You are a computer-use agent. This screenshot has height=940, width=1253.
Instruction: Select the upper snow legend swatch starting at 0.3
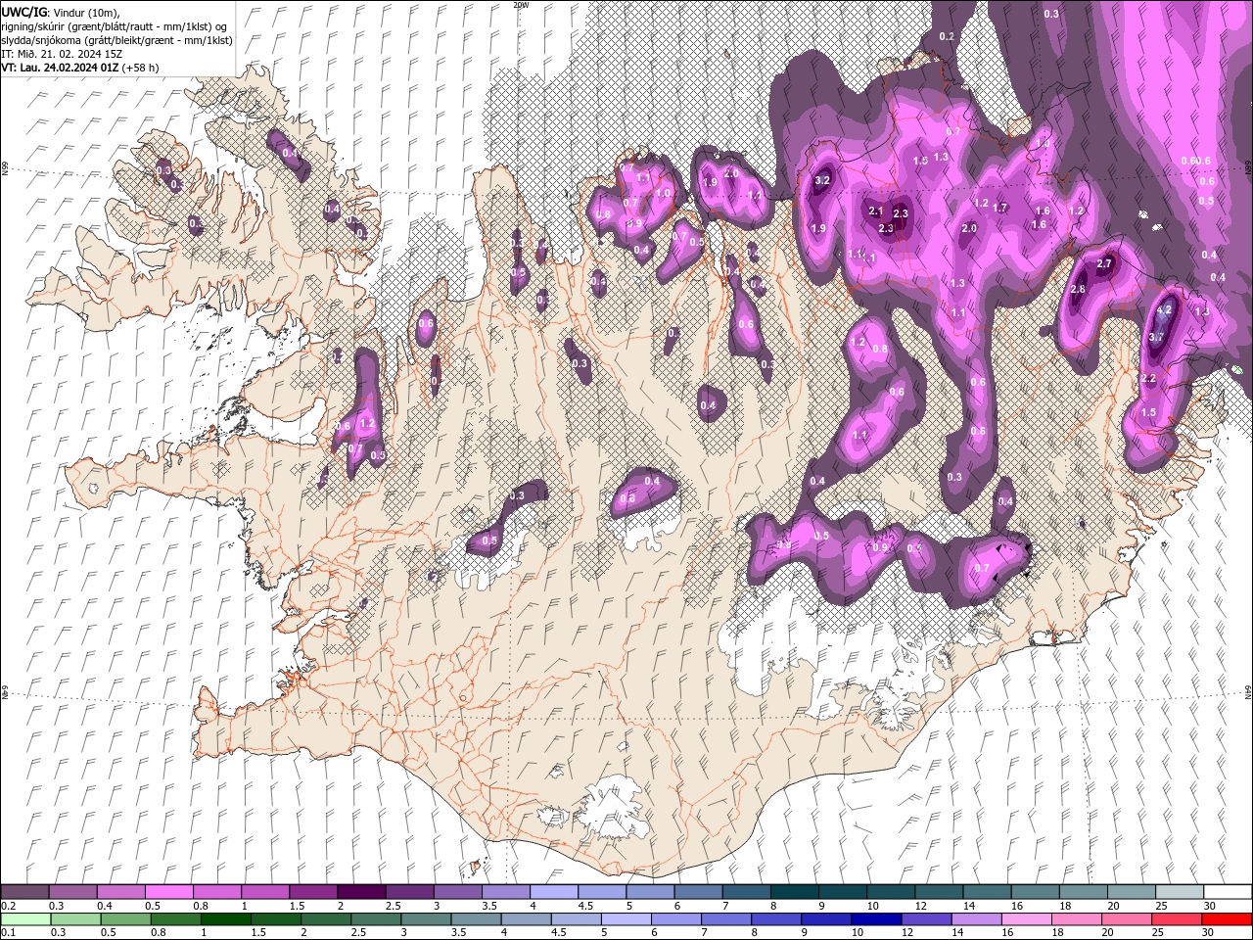click(x=72, y=892)
